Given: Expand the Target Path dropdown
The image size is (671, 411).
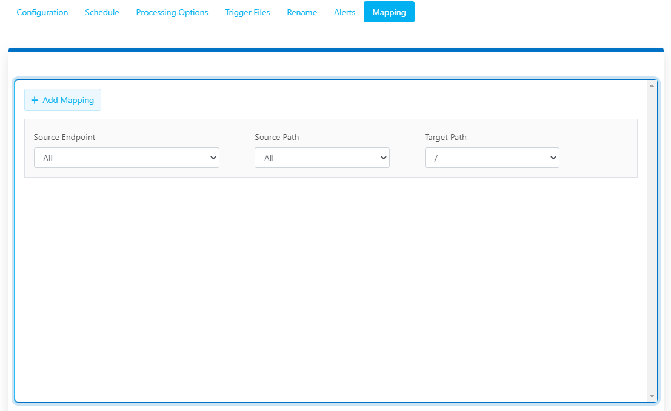Looking at the screenshot, I should click(x=492, y=158).
